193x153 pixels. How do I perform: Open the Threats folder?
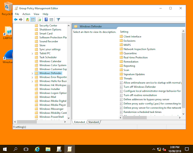[x=128, y=78]
